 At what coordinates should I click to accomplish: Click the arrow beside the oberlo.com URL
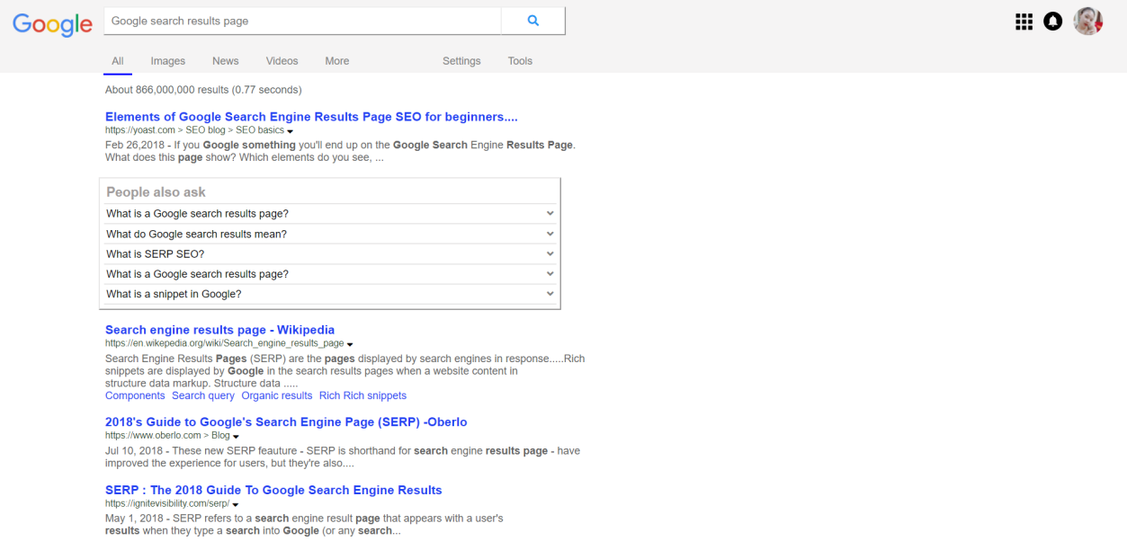[x=236, y=437]
